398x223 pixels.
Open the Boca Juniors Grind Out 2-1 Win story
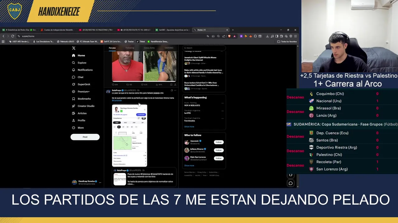tap(204, 86)
